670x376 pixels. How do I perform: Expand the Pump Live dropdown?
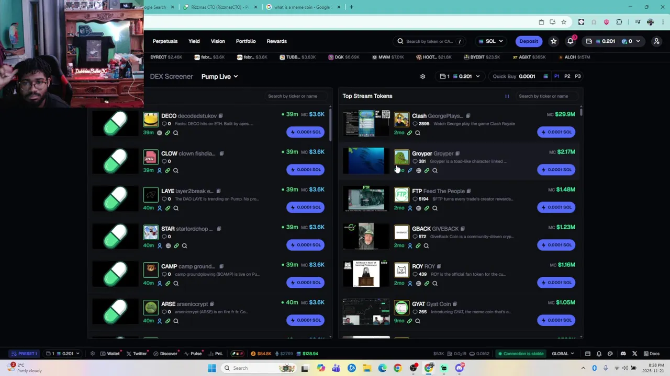219,76
